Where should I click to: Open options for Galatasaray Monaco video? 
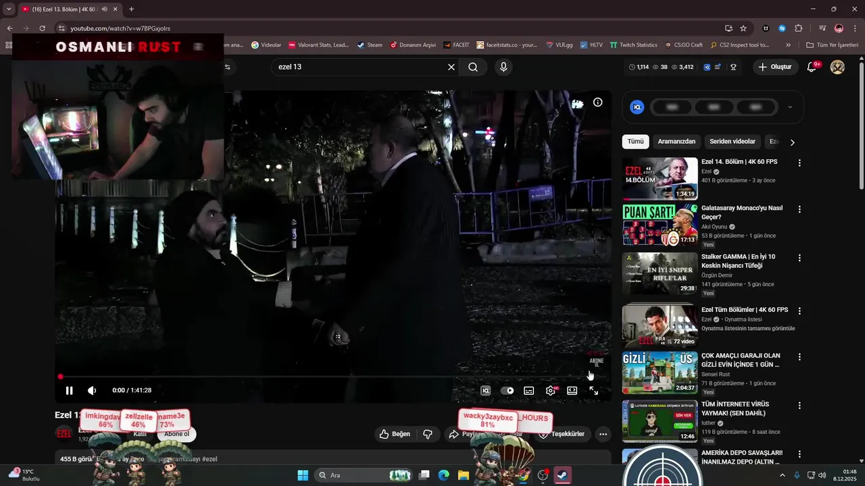point(799,209)
